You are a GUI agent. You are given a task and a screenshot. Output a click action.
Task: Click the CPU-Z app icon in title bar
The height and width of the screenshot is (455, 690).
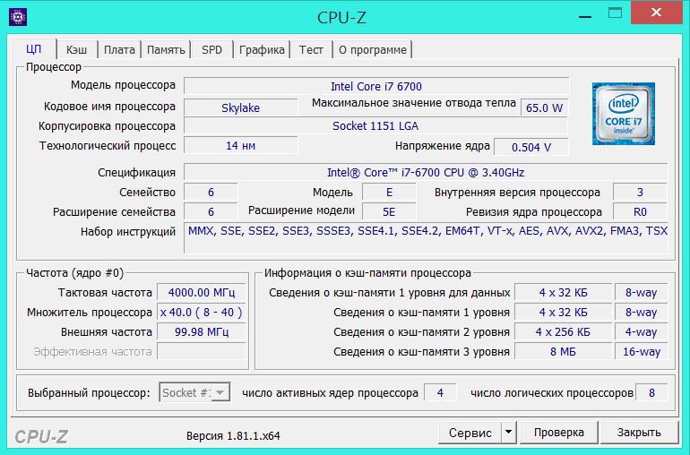click(17, 15)
